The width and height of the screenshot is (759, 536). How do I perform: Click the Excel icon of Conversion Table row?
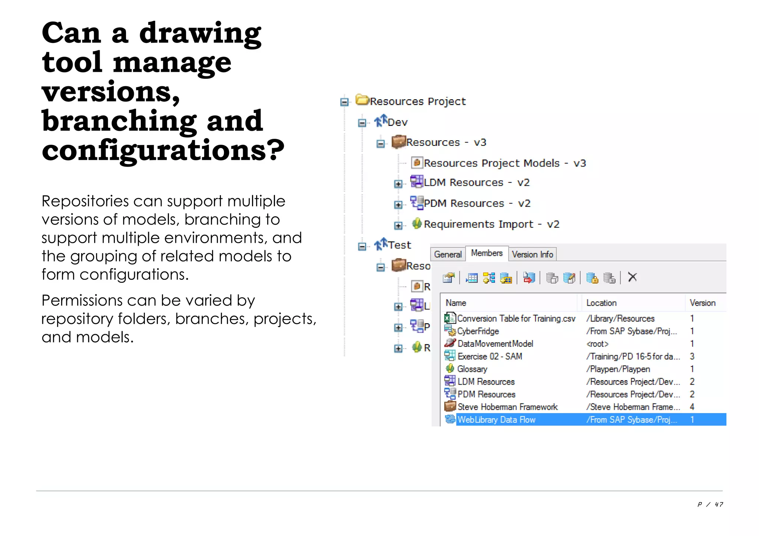point(450,318)
